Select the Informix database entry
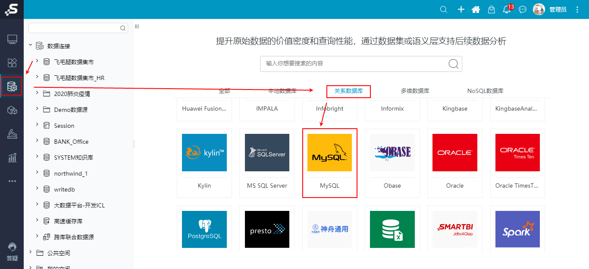Screen dimensions: 589x269 point(392,108)
